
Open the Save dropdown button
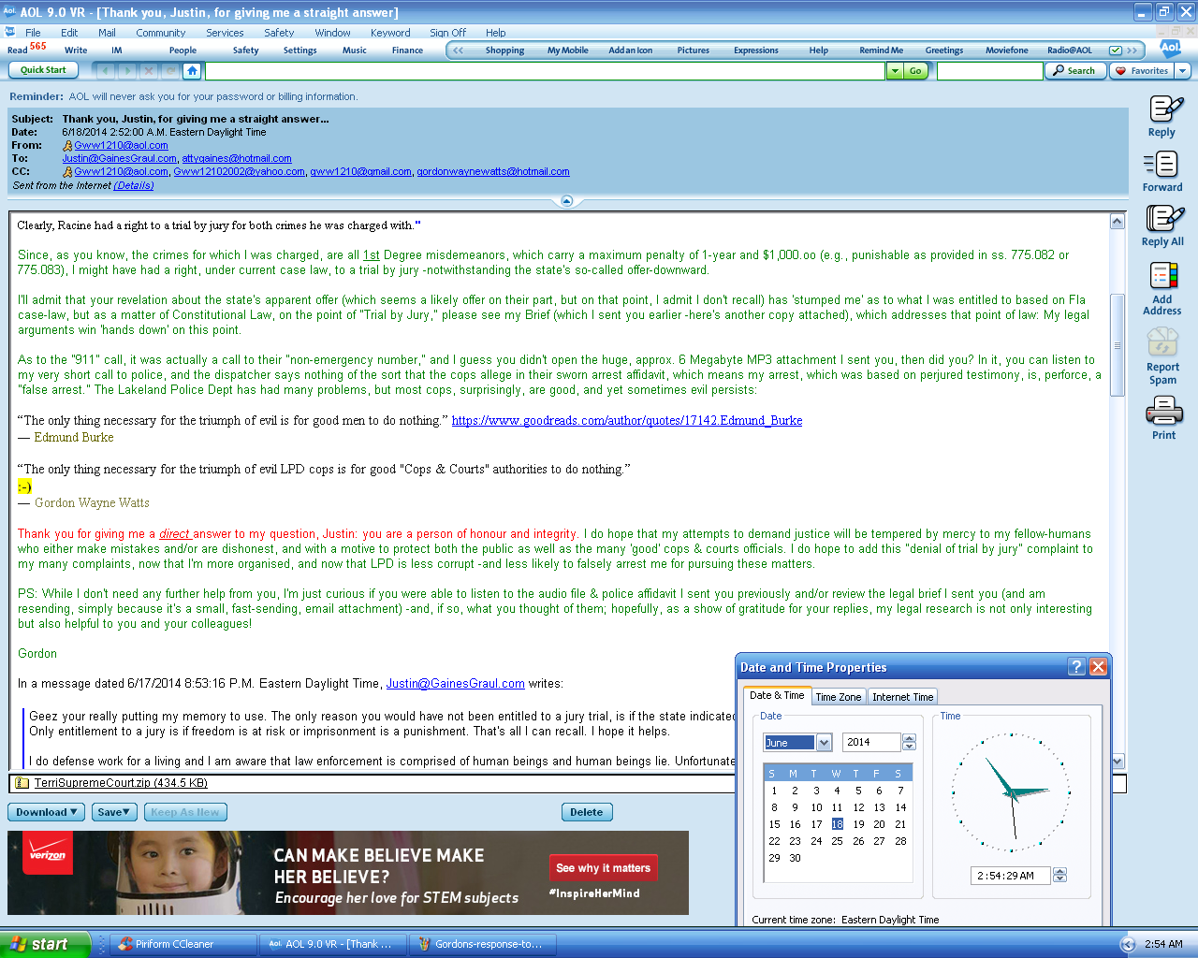[114, 812]
